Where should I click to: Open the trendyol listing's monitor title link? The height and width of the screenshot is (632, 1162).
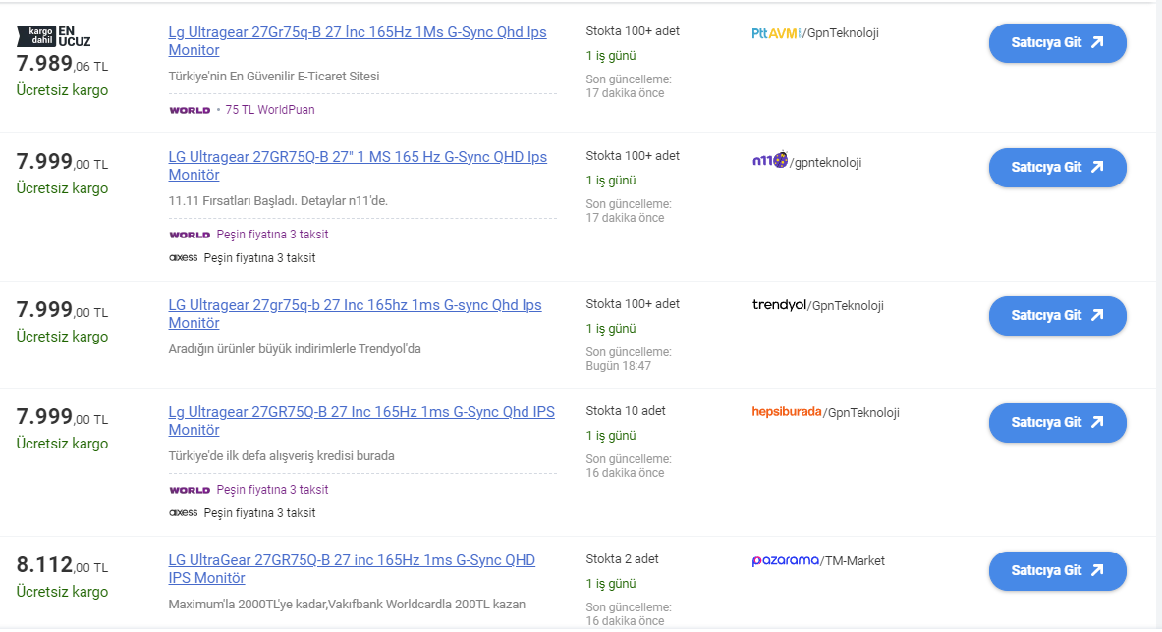pyautogui.click(x=355, y=314)
